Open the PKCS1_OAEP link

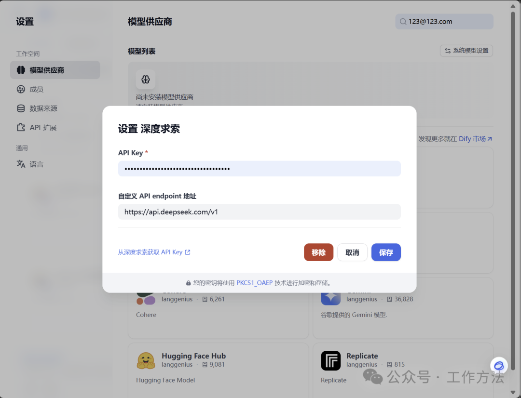tap(255, 283)
